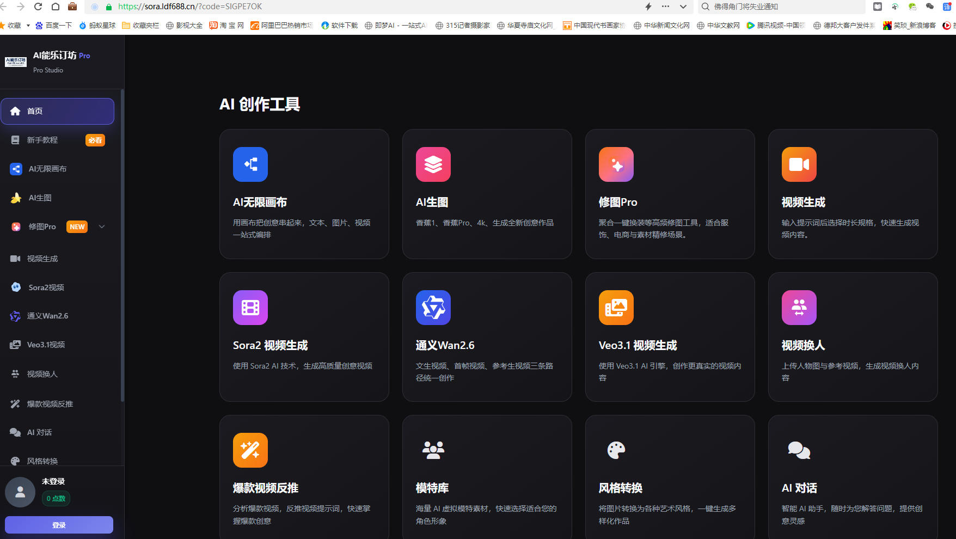Open the 腾讯视频 bookmark
This screenshot has height=539, width=956.
pos(776,26)
